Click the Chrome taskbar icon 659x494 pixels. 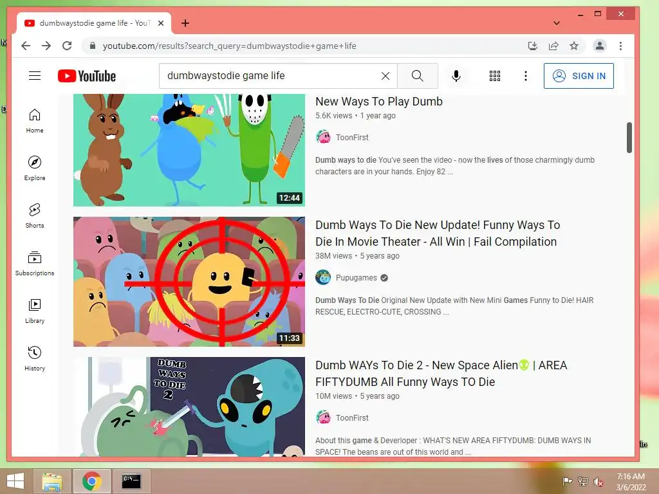pyautogui.click(x=91, y=481)
